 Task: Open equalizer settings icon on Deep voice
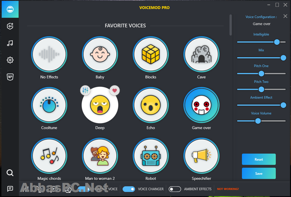pyautogui.click(x=85, y=90)
